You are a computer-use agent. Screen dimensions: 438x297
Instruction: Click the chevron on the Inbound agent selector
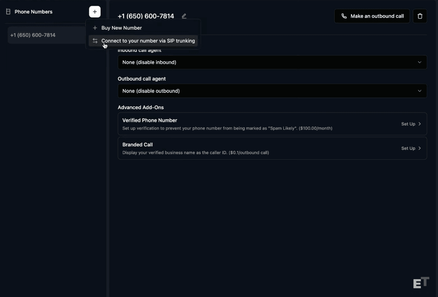(x=420, y=62)
